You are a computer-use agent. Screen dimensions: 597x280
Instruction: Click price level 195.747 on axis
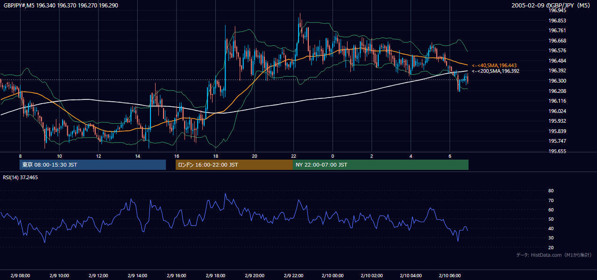(x=557, y=141)
